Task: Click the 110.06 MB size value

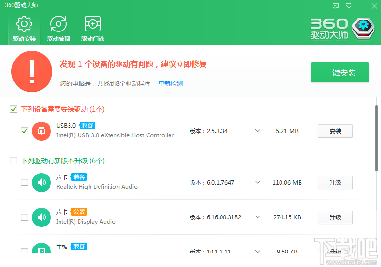Action: [287, 183]
